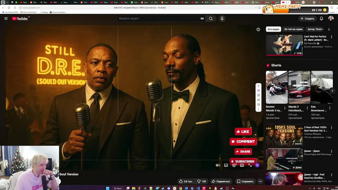The width and height of the screenshot is (338, 190).
Task: Select the 'Из той же серии' chip
Action: (x=293, y=29)
